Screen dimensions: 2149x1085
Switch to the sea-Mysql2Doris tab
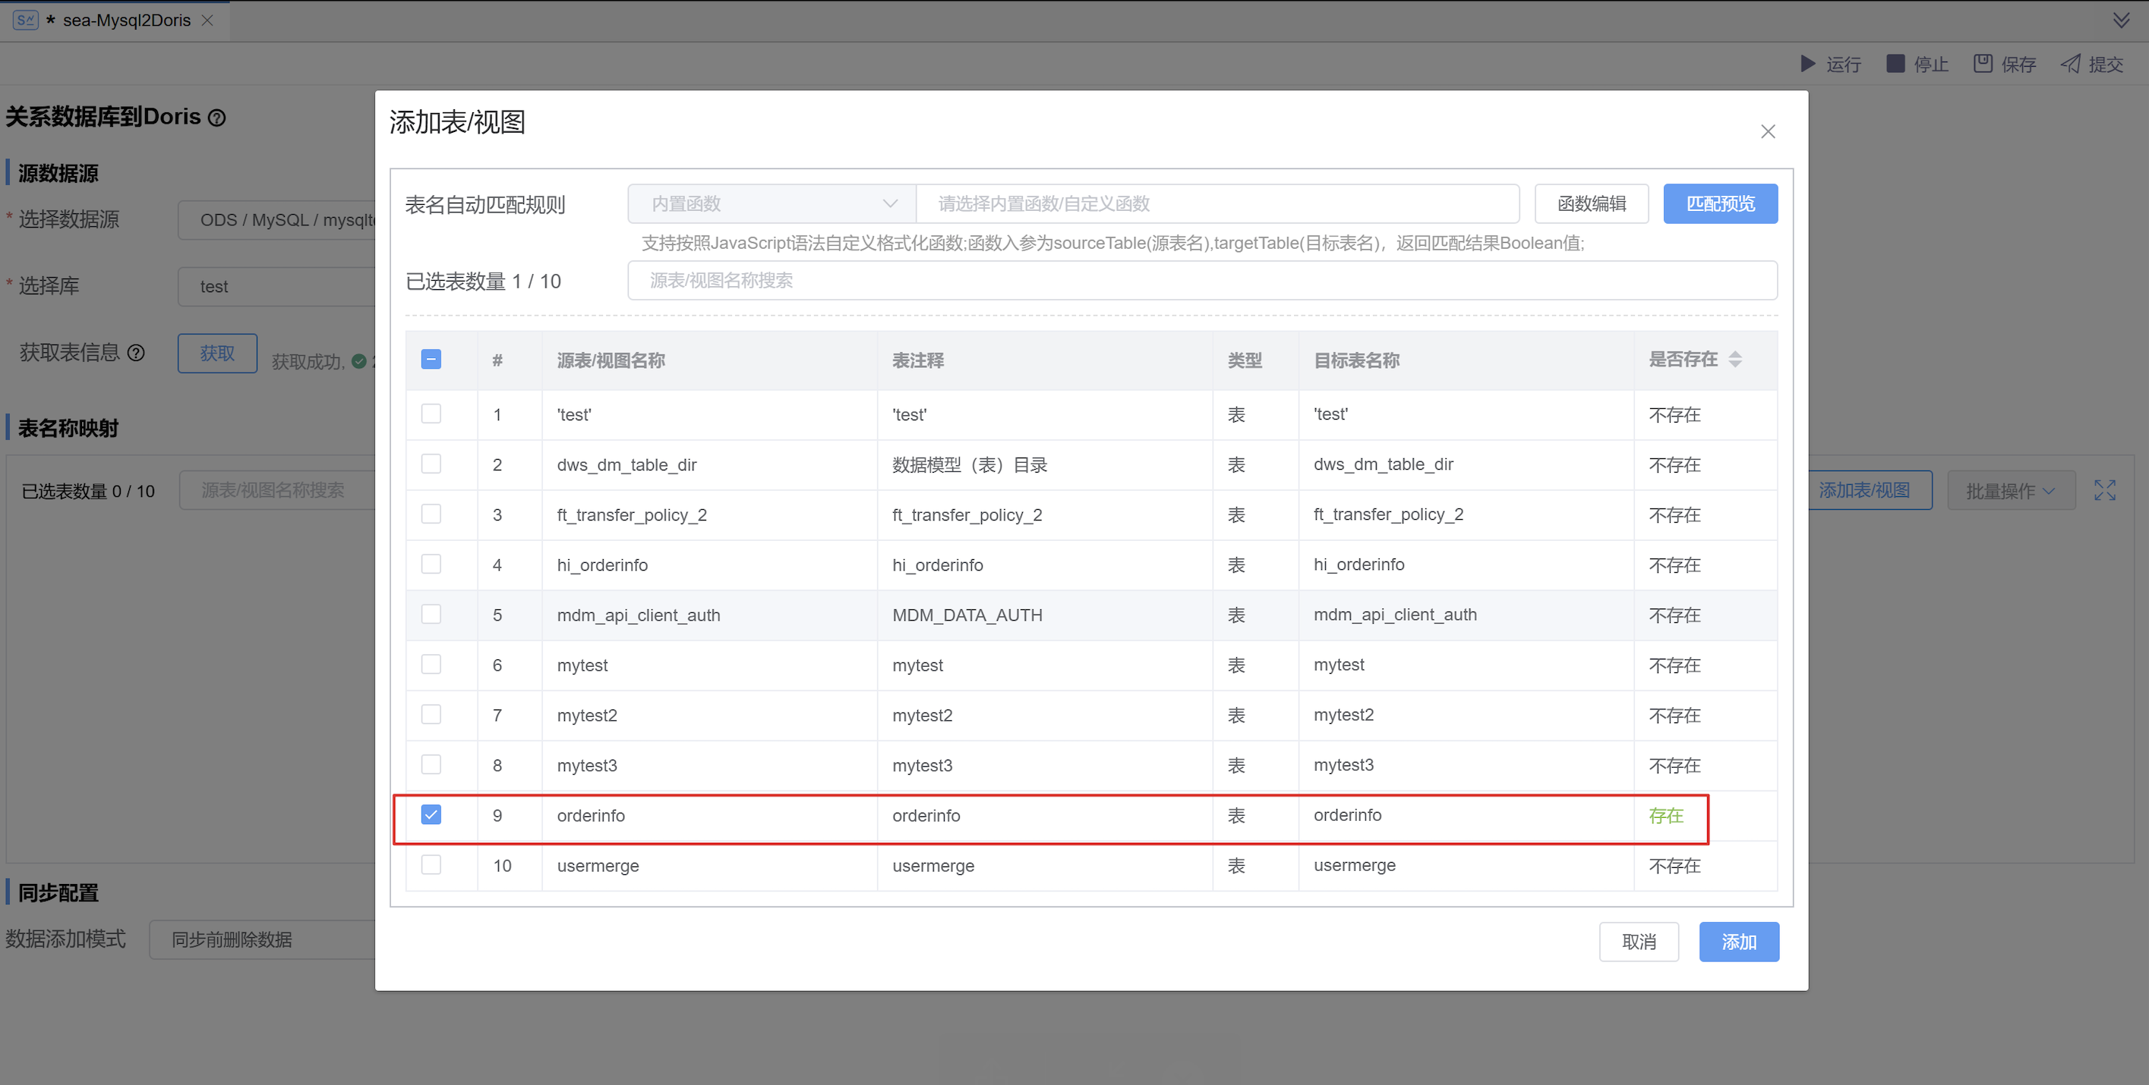125,20
